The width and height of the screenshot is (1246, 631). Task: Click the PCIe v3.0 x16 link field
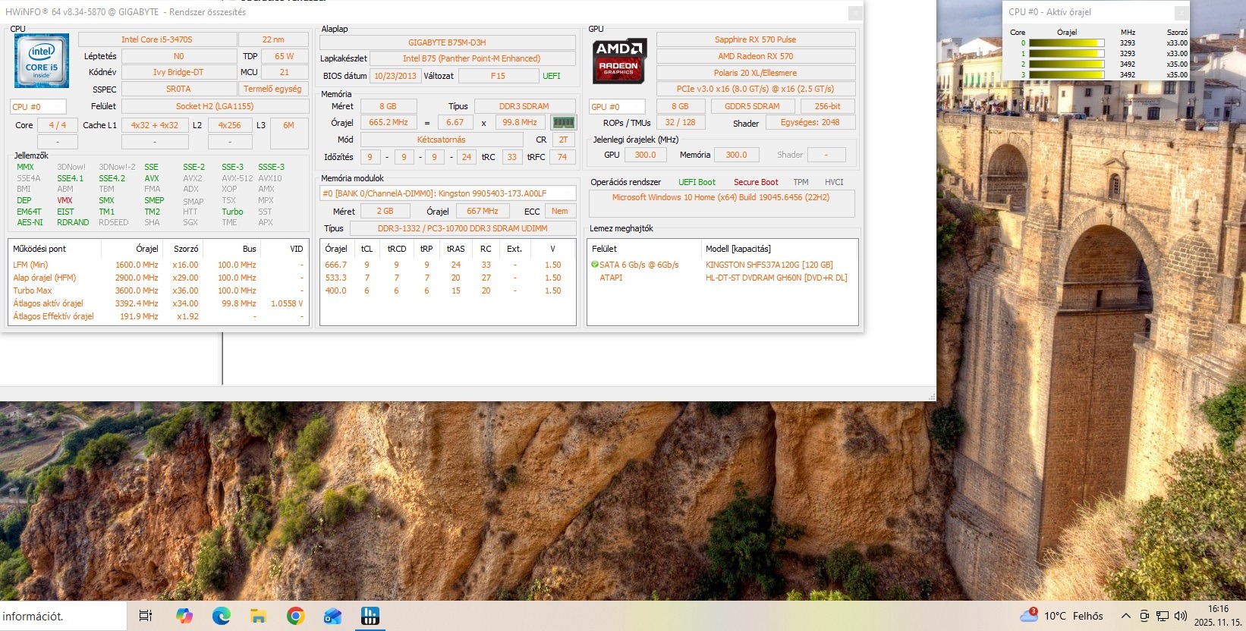[756, 89]
